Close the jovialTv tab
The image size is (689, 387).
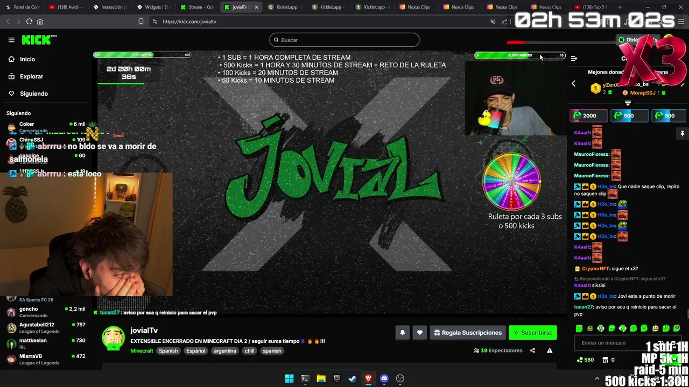coord(256,7)
